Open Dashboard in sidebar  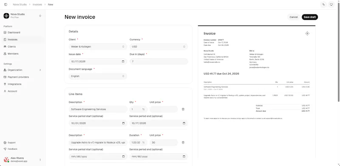point(23,33)
